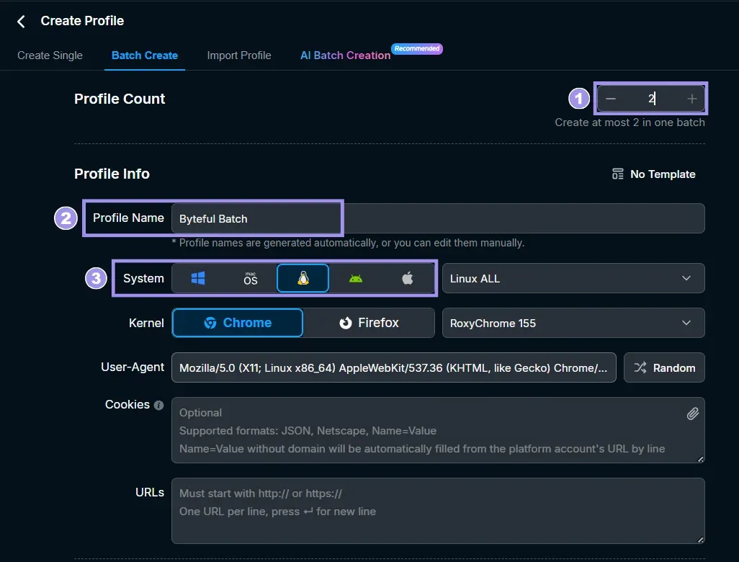Select the Linux penguin system icon
This screenshot has width=739, height=562.
pyautogui.click(x=303, y=278)
